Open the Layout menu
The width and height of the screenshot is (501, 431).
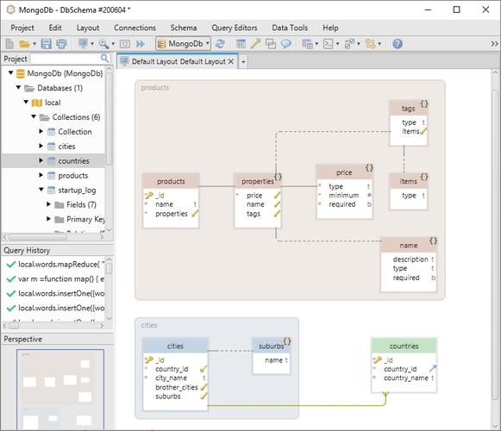pyautogui.click(x=88, y=28)
